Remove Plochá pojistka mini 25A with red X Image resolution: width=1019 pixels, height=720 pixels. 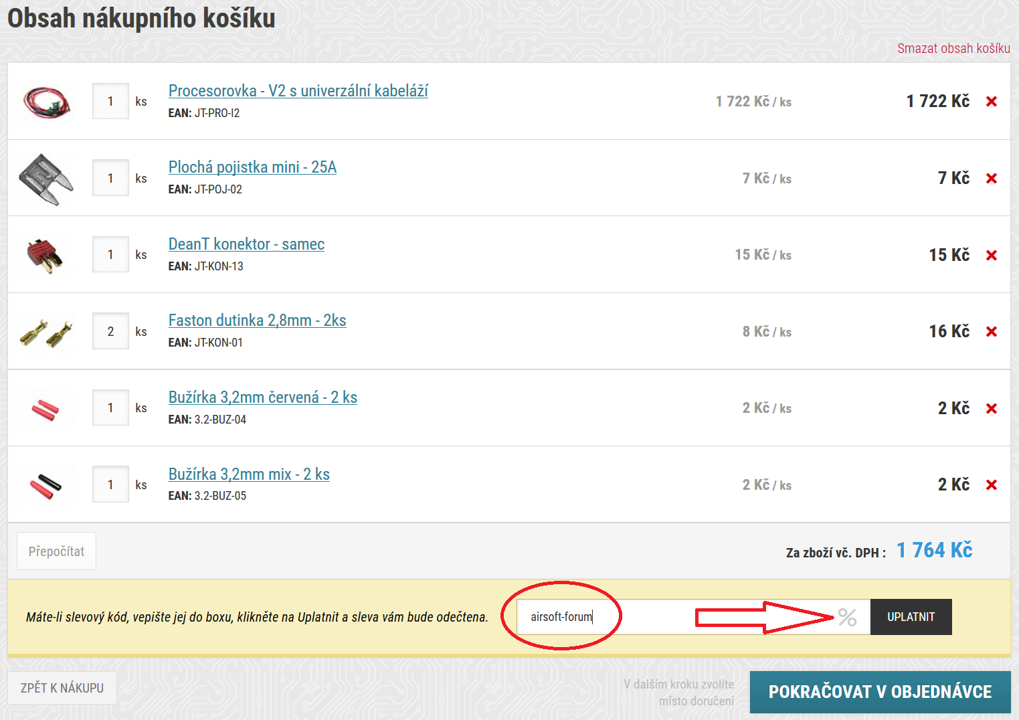coord(992,179)
